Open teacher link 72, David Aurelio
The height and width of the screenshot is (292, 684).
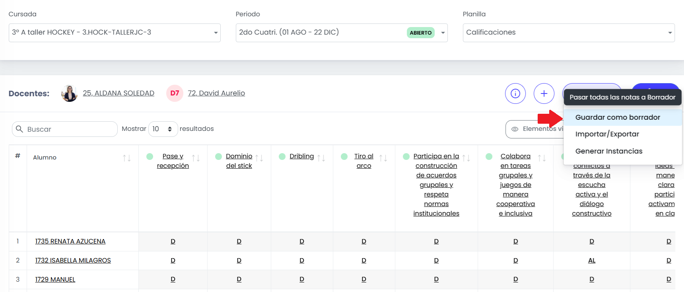click(216, 93)
